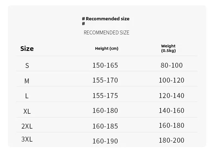Click the bold Recommended size heading

(x=106, y=21)
